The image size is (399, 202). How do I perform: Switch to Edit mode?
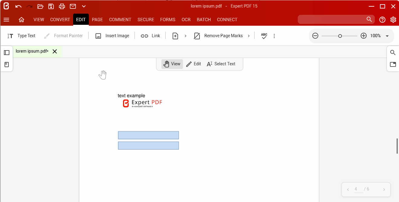193,64
